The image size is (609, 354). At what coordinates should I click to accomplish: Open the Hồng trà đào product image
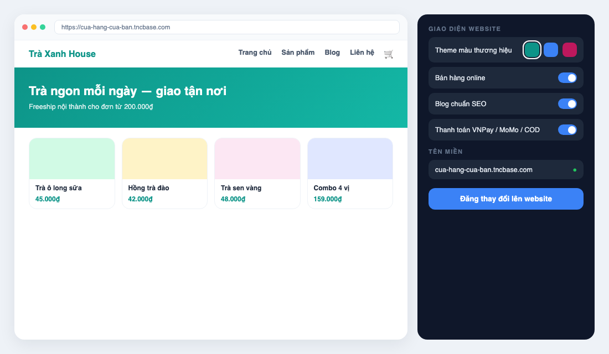point(164,159)
